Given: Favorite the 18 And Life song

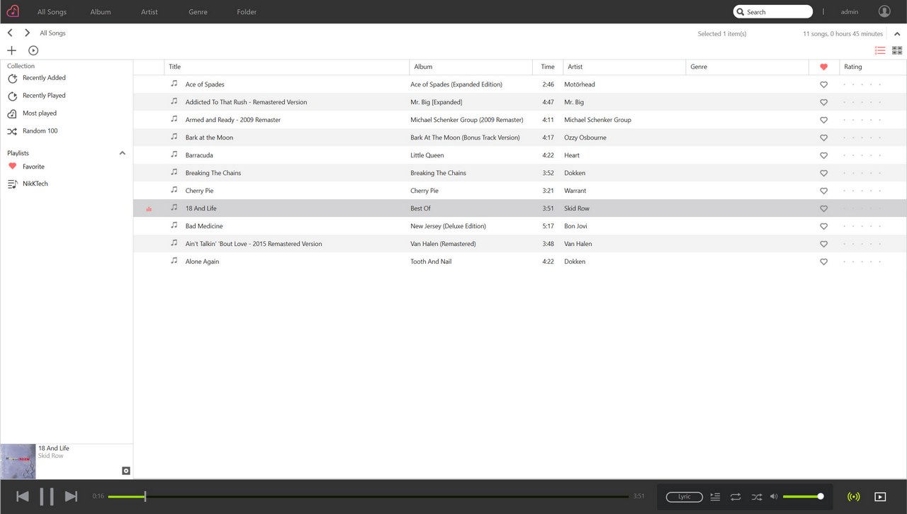Looking at the screenshot, I should [823, 208].
